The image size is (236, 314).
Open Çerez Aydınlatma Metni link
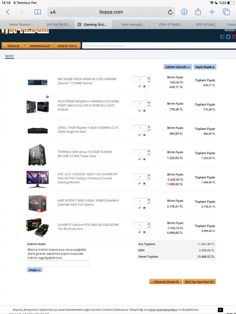click(x=163, y=310)
